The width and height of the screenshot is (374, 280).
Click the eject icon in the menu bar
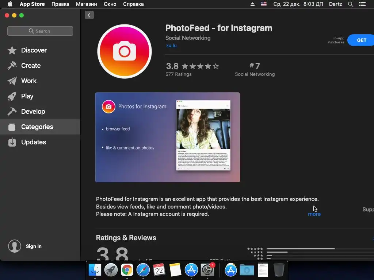point(252,4)
